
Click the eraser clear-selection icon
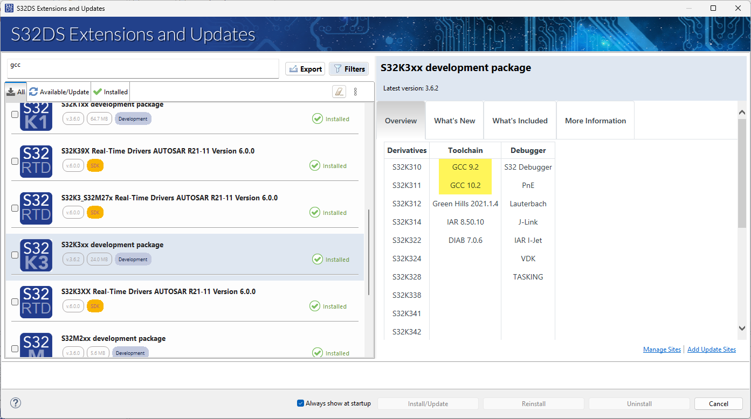coord(339,92)
